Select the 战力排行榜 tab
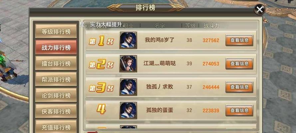The width and height of the screenshot is (296, 133). (x=56, y=48)
